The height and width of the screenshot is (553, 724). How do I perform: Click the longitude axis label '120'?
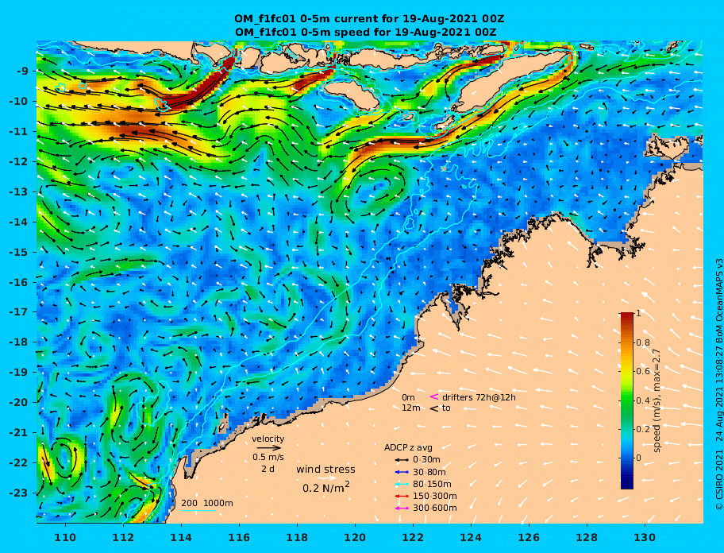(x=355, y=538)
